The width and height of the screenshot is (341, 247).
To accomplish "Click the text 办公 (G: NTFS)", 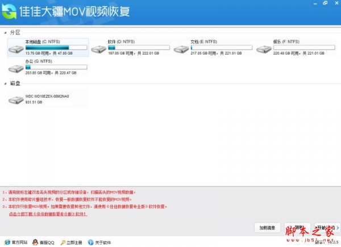I will [x=39, y=61].
